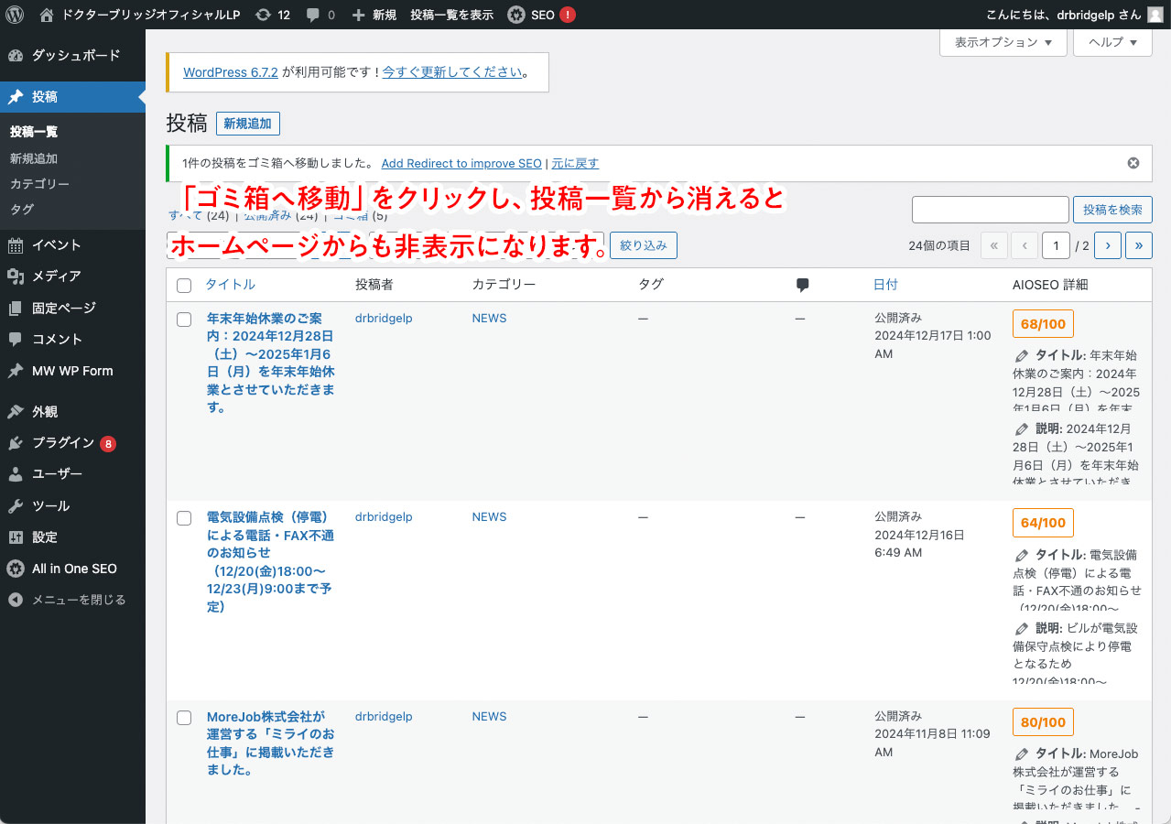1171x824 pixels.
Task: Click the pencil icon beside 説明 for 電気設備点検 post
Action: pyautogui.click(x=1022, y=628)
